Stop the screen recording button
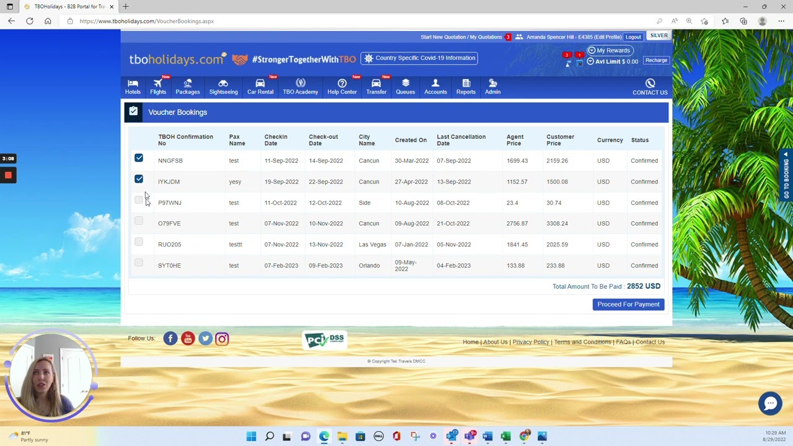The width and height of the screenshot is (793, 446). [8, 175]
